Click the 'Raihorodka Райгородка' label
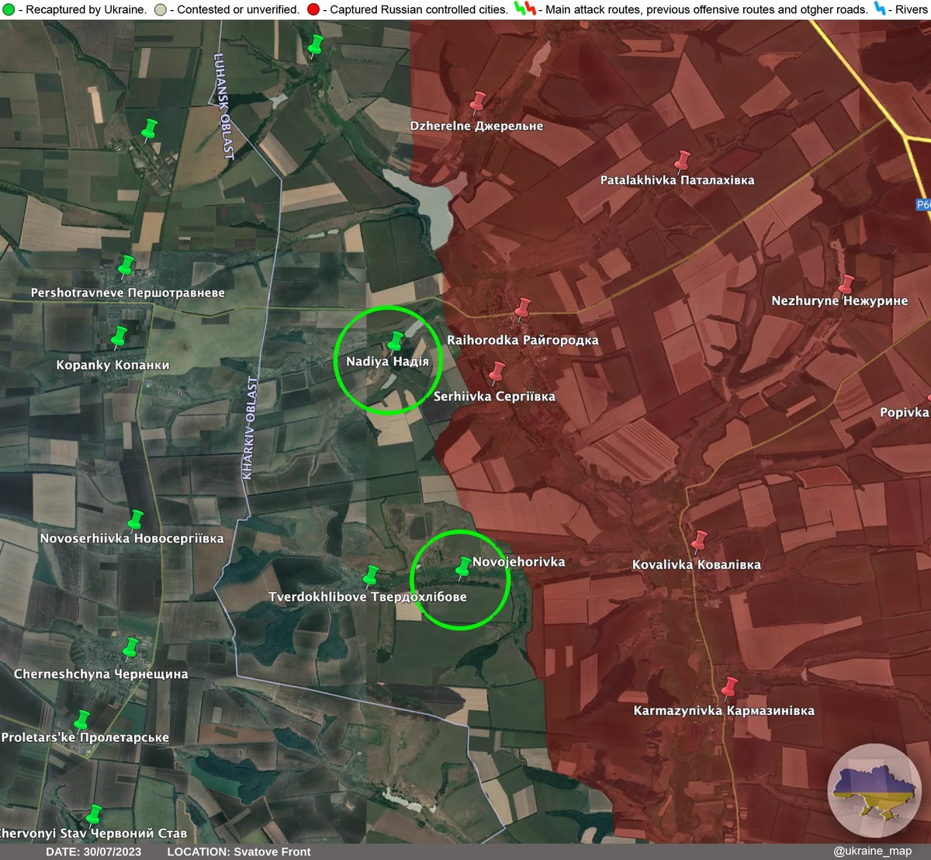931x860 pixels. (x=523, y=340)
